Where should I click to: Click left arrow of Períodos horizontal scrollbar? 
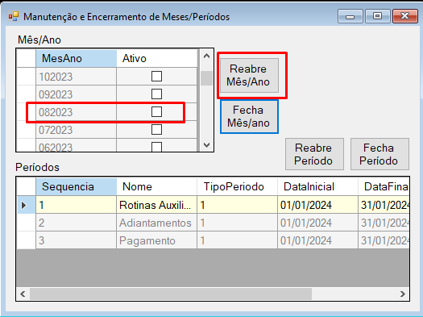pyautogui.click(x=23, y=294)
